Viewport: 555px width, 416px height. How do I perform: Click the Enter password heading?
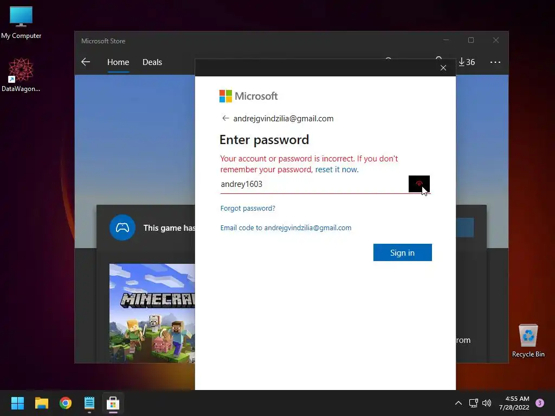coord(264,140)
